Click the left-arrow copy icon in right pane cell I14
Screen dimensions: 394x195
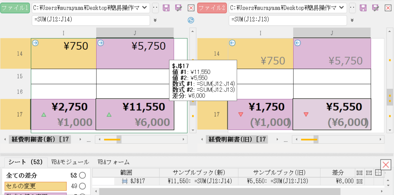tap(232, 43)
